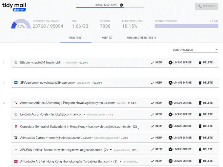Unsubscribe from Advocates Cyprus

180,138
